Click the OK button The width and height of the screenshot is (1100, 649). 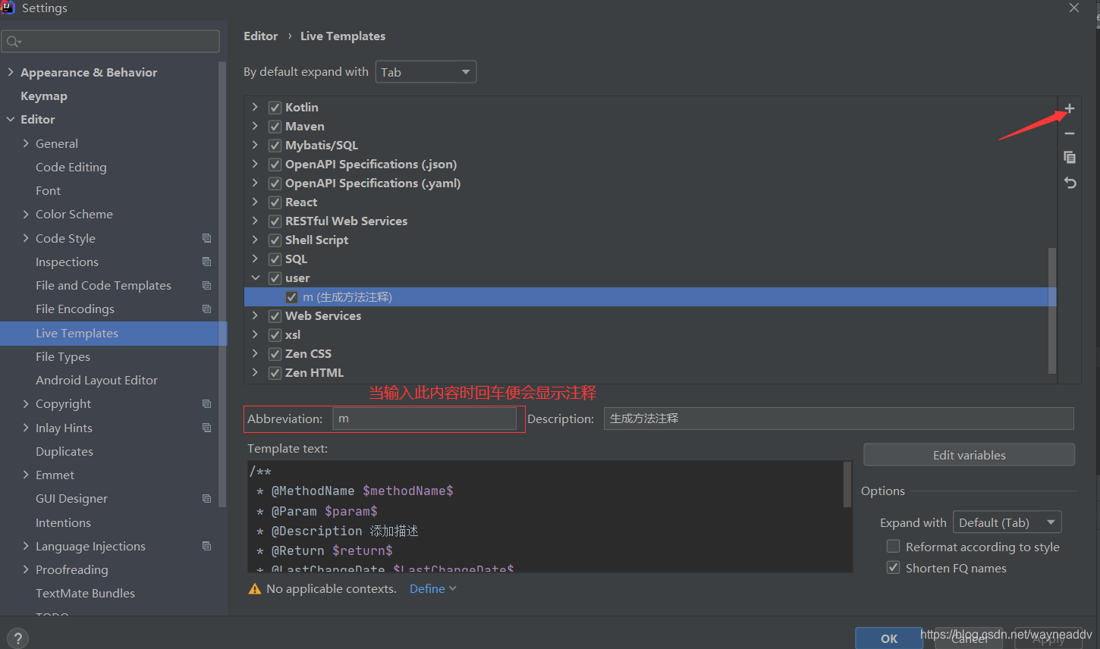coord(889,638)
